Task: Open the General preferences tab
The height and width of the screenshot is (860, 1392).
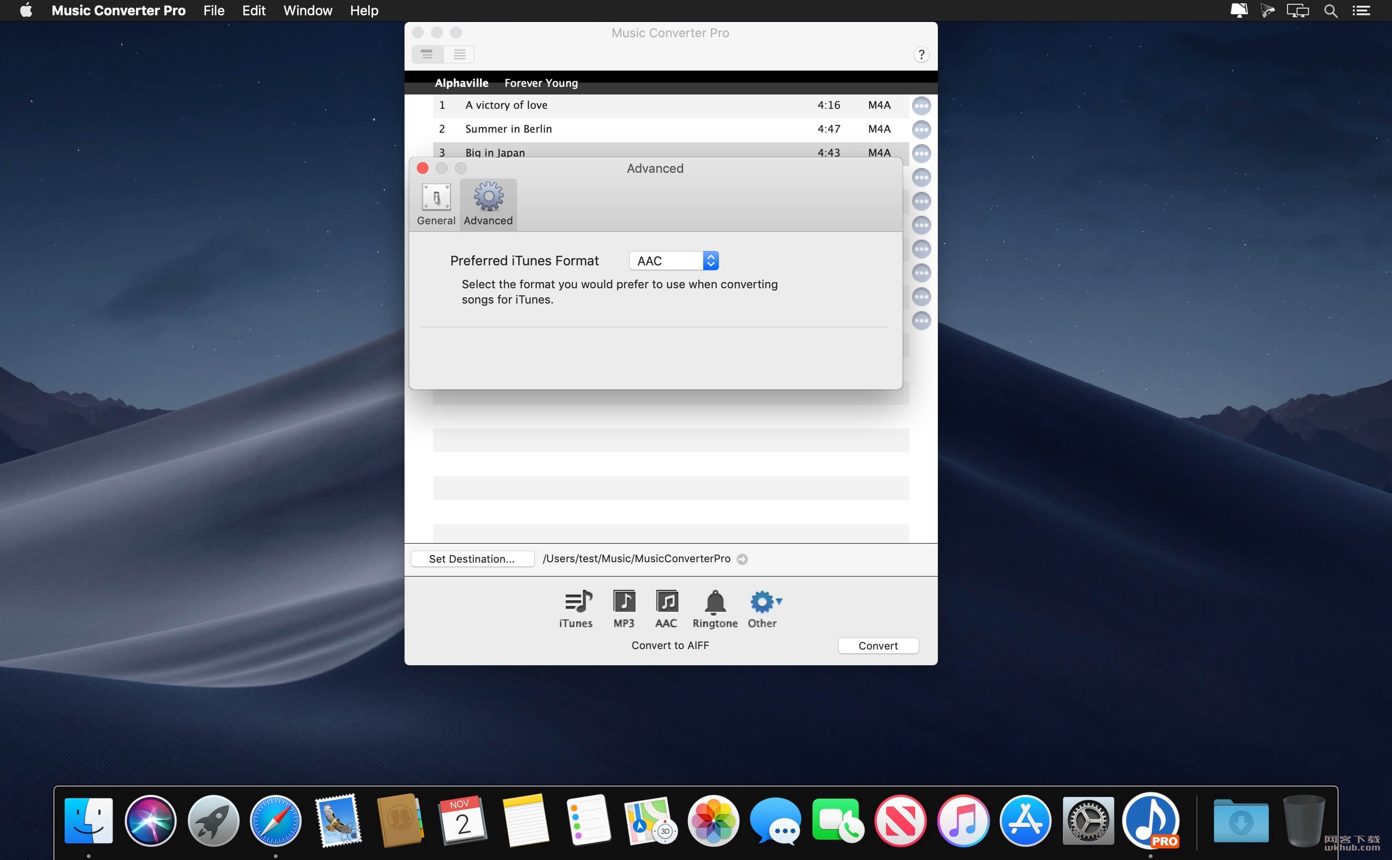Action: pyautogui.click(x=436, y=204)
